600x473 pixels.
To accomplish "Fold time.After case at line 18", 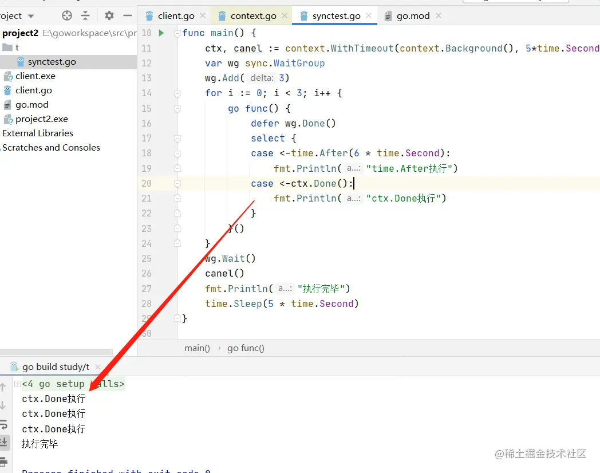I will pos(177,153).
